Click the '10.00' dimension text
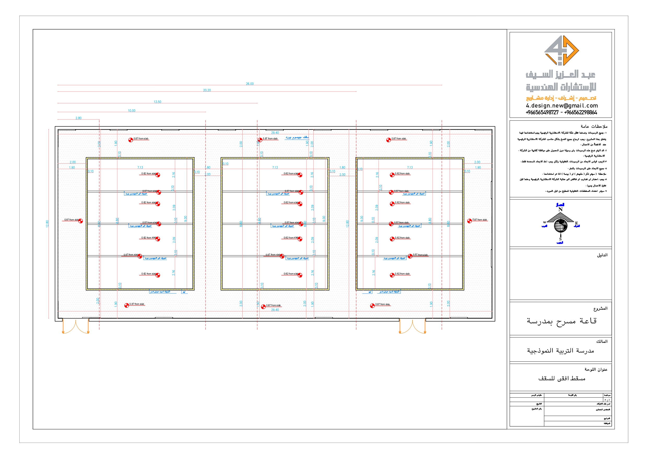This screenshot has height=458, width=648. [132, 111]
